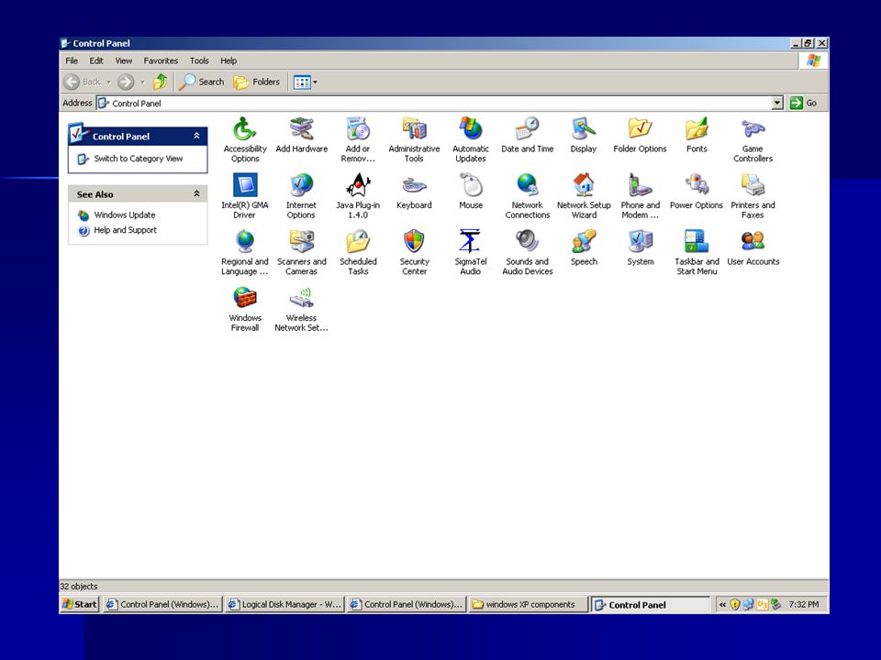
Task: Open Intel(R) GMA Driver icon
Action: 245,196
